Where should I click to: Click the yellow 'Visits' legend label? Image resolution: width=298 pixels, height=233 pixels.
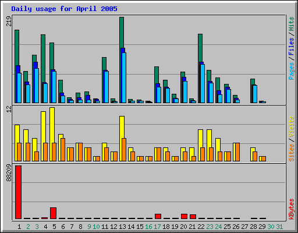(291, 126)
